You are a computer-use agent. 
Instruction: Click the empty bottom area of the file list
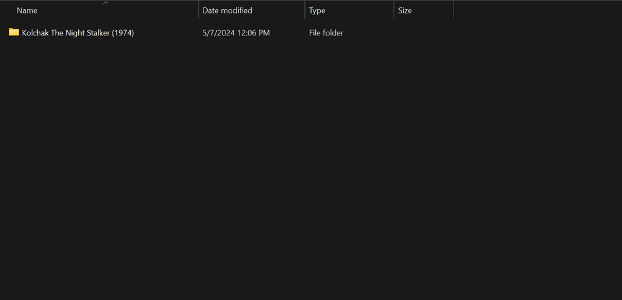tap(306, 269)
